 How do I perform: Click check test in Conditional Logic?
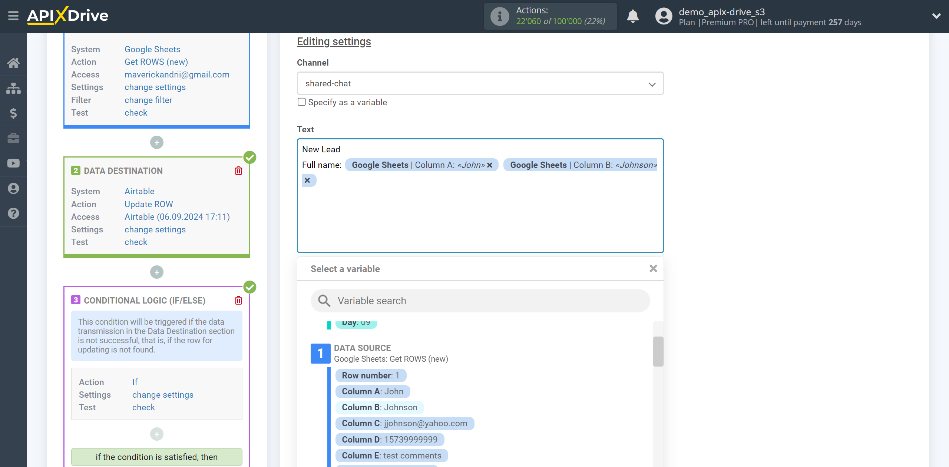click(143, 407)
